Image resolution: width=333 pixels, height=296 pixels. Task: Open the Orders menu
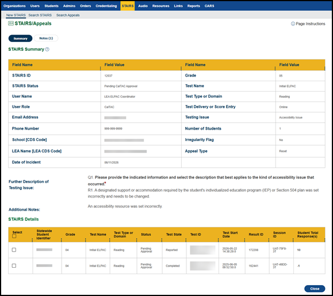pos(85,6)
